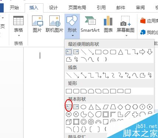Switch to the 审阅 tab

point(140,8)
